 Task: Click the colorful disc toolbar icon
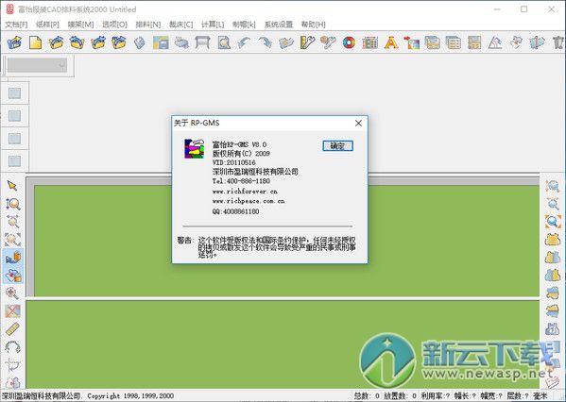tap(349, 42)
